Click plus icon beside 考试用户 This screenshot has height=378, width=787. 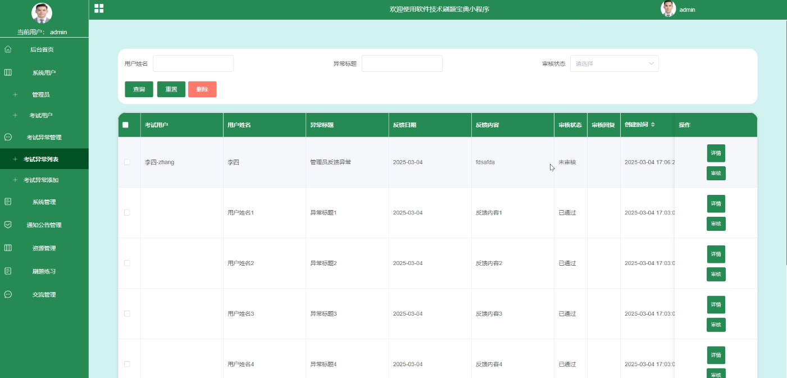click(x=15, y=115)
